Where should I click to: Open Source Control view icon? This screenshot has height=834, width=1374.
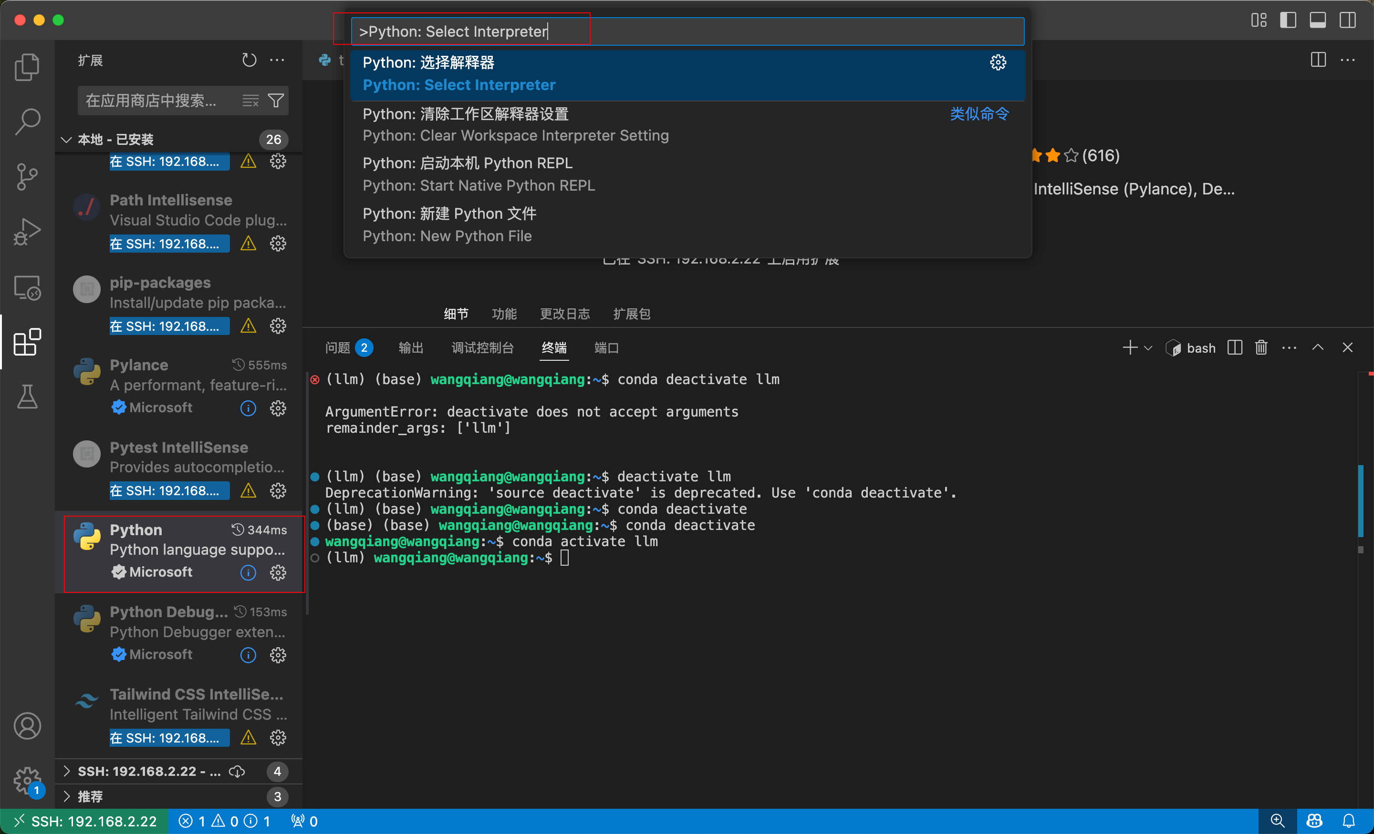pyautogui.click(x=27, y=177)
